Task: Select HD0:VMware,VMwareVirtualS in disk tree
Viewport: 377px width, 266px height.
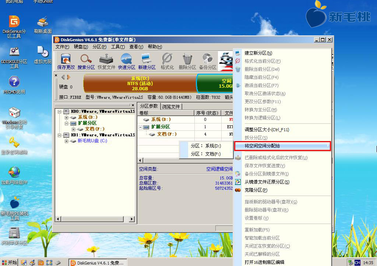Action: [x=103, y=111]
